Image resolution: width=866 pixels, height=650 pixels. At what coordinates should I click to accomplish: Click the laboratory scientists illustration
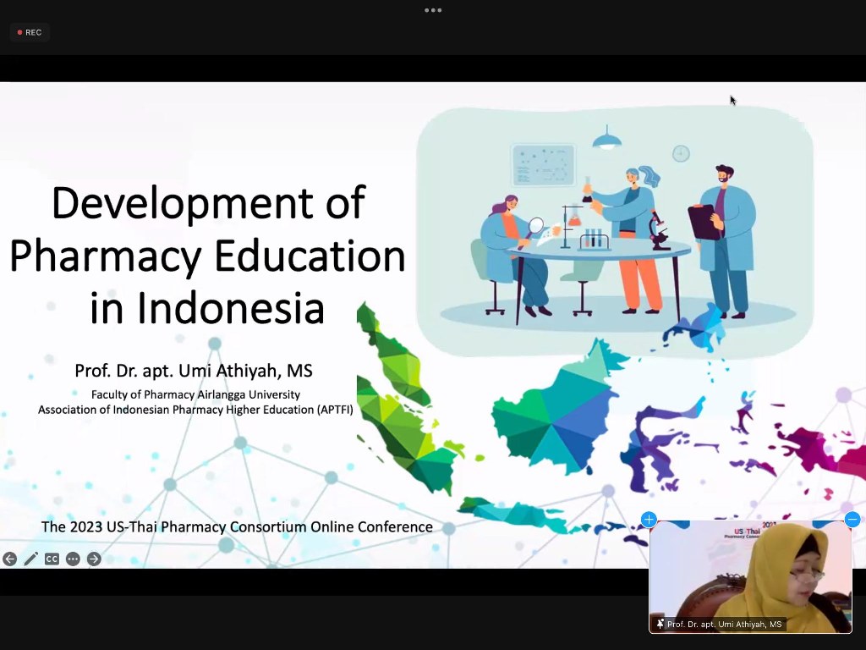[x=615, y=230]
